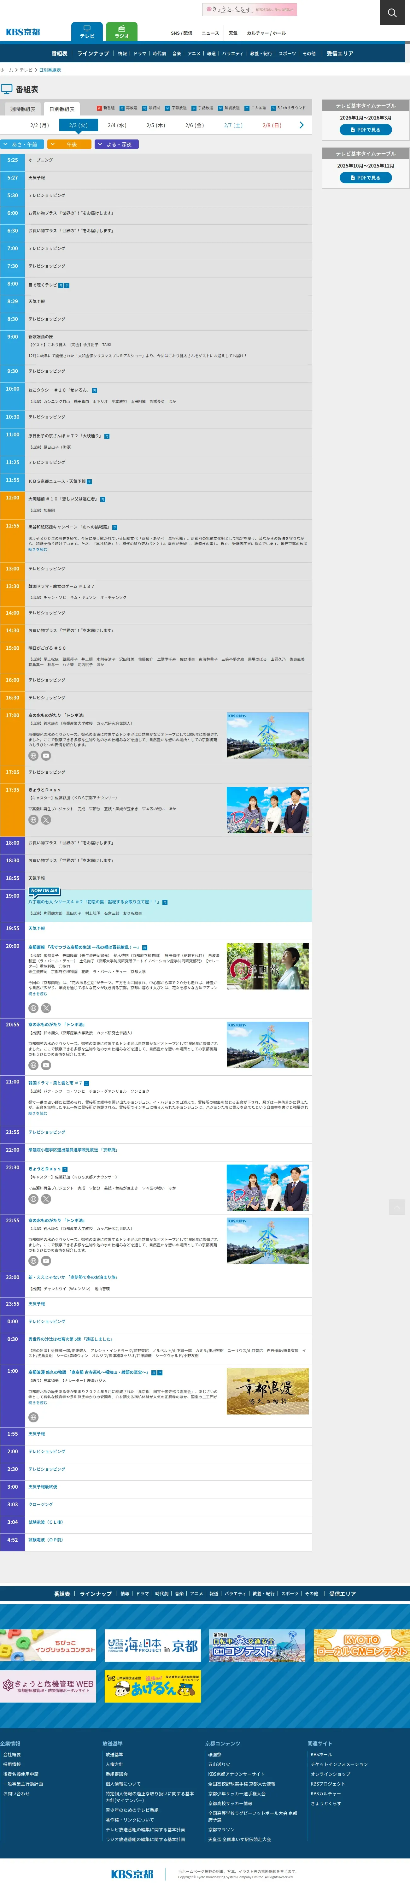Image resolution: width=410 pixels, height=1890 pixels.
Task: Open 祇園祭 in the footer
Action: [214, 1755]
